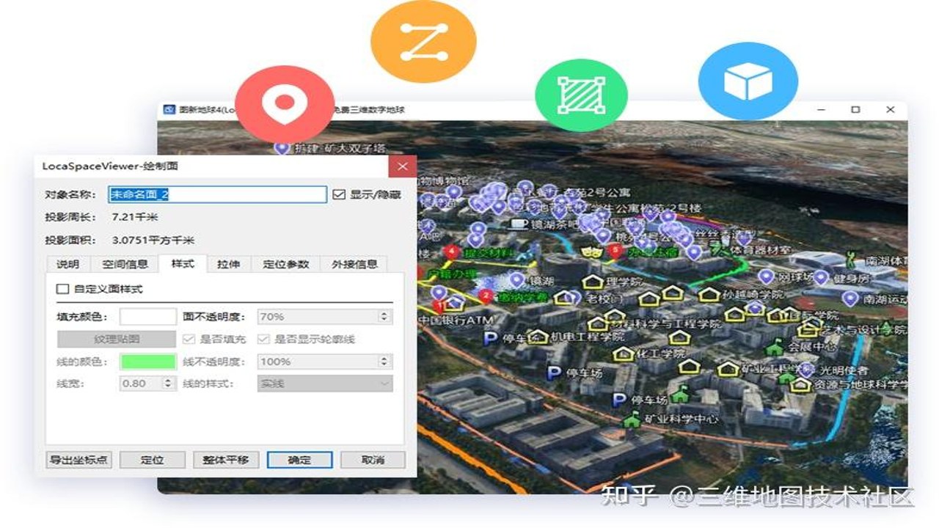Click the 图新地球 app icon in title bar
Viewport: 939px width, 528px height.
pos(169,109)
